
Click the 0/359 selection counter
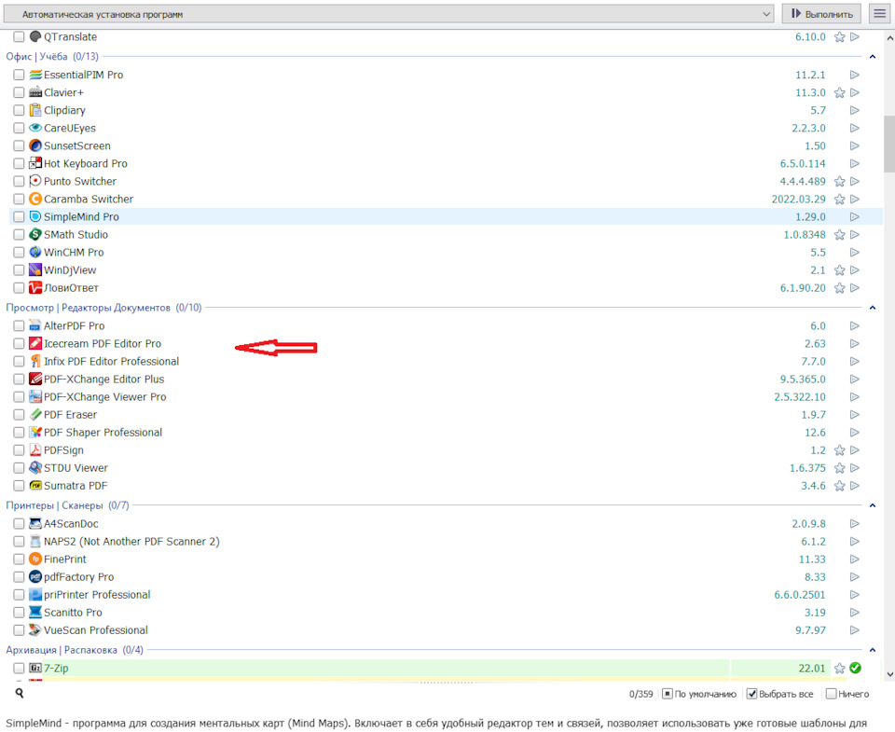pos(641,695)
